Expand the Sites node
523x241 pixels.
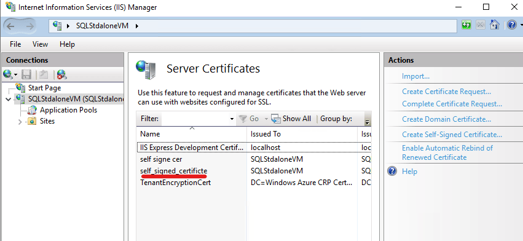(x=20, y=122)
